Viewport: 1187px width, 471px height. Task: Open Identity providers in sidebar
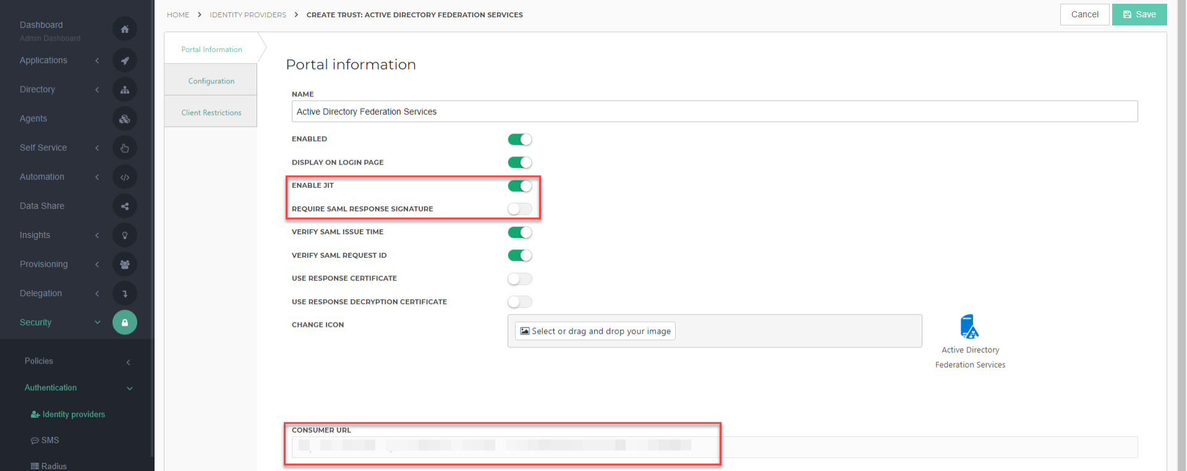tap(68, 414)
